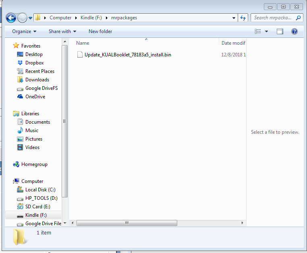Open HP_TOOLS (D:) drive
The height and width of the screenshot is (253, 307).
[41, 198]
